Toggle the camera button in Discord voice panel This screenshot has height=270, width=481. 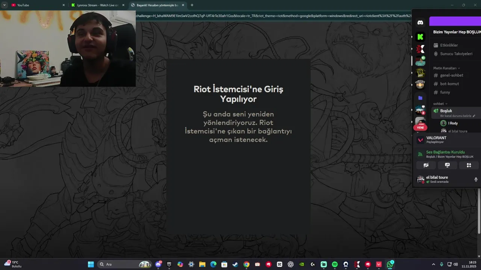(x=426, y=165)
